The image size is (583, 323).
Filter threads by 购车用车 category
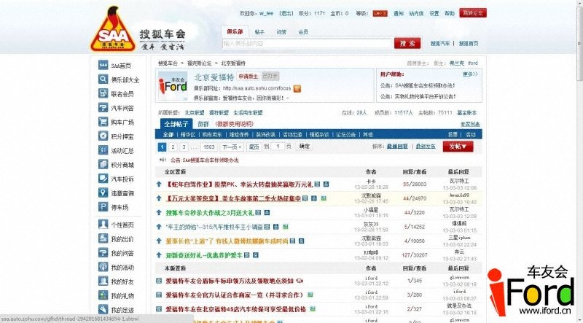pos(212,135)
